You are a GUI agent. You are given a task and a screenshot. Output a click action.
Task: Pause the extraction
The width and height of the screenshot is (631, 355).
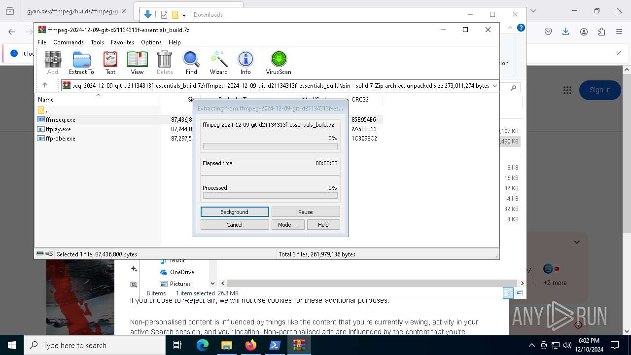(306, 212)
